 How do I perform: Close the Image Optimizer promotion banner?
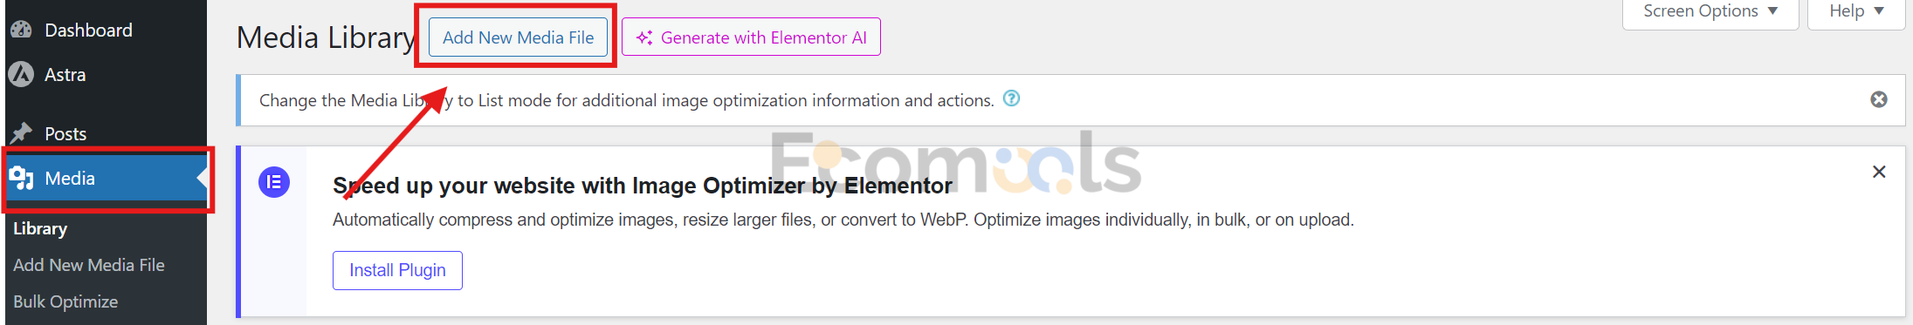(x=1879, y=172)
